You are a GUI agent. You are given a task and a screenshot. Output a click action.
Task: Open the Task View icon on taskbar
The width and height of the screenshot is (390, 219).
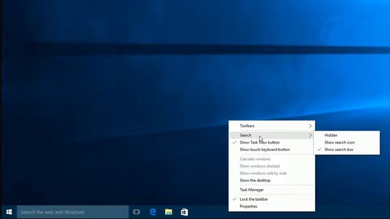click(136, 212)
